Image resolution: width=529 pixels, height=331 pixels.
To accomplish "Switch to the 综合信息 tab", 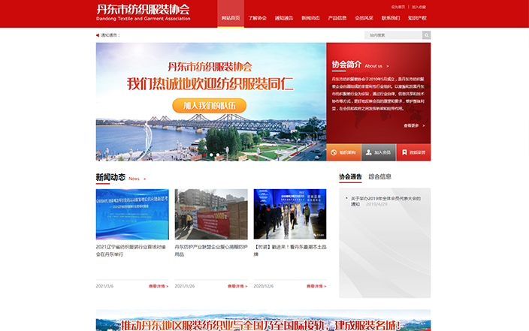I will tap(380, 177).
